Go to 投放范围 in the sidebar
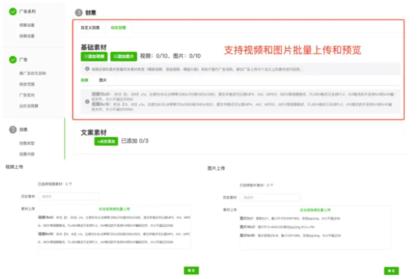 pos(27,84)
